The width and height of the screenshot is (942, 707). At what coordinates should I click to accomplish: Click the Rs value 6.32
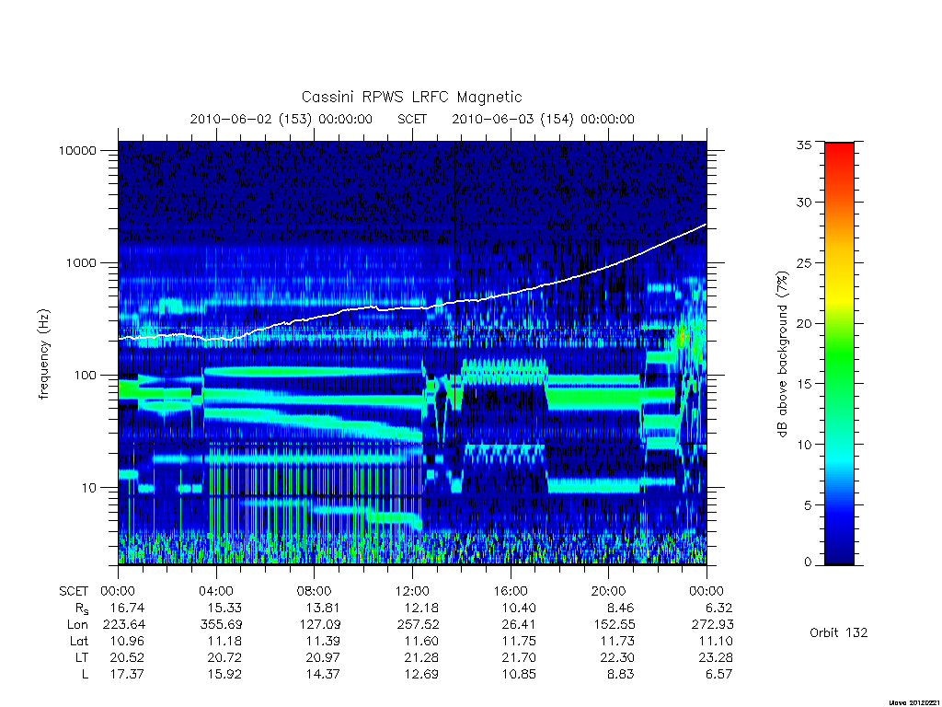click(x=719, y=608)
